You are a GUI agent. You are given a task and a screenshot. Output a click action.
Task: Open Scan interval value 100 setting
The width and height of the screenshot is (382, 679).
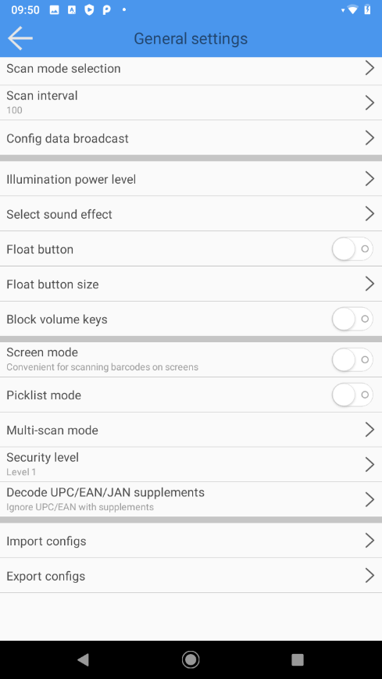click(191, 102)
